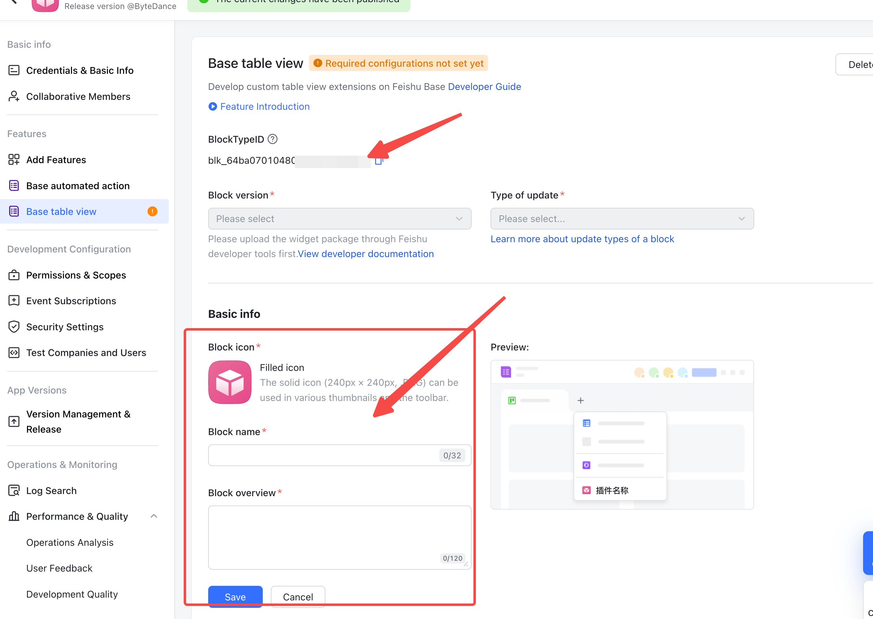Open the Developer Guide link
The height and width of the screenshot is (619, 873).
point(484,87)
